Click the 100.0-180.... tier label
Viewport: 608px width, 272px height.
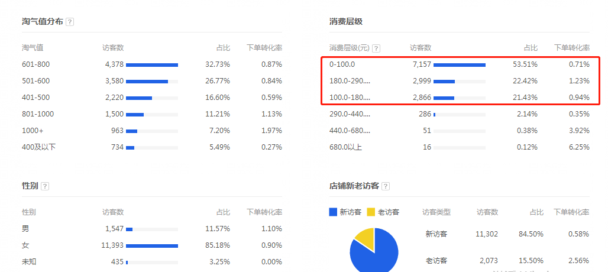[x=350, y=98]
